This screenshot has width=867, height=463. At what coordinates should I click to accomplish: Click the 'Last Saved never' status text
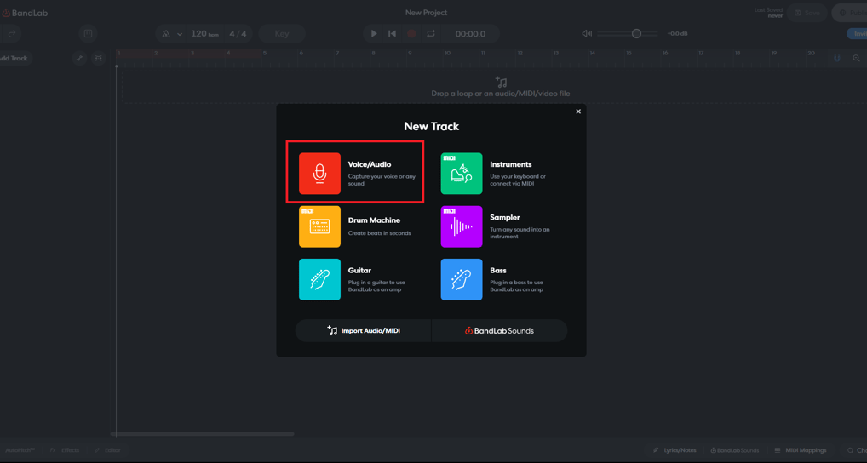(768, 13)
